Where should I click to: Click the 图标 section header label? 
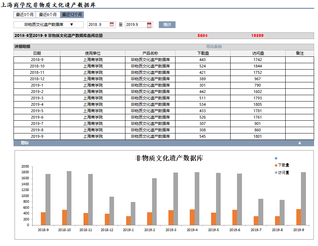[x=25, y=143]
